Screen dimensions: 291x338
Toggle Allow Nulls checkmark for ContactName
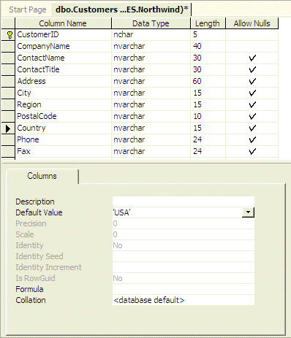(252, 58)
